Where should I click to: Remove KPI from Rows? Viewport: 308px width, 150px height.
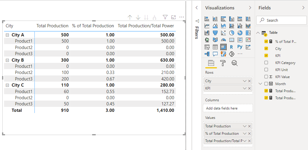click(x=249, y=88)
